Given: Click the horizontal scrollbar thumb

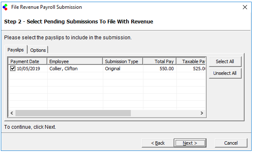Looking at the screenshot, I should (x=73, y=113).
